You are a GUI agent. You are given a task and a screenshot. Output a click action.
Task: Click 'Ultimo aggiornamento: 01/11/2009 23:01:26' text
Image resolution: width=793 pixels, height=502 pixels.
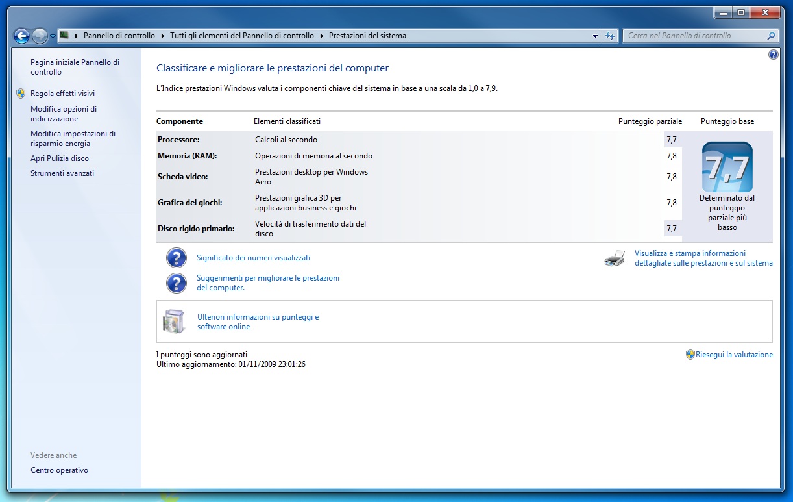coord(231,364)
